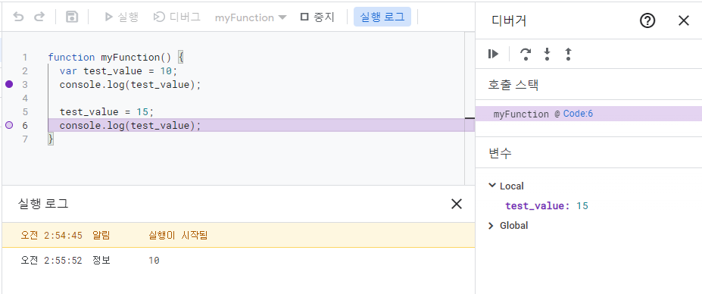
Task: Open the myFunction function dropdown
Action: point(250,17)
